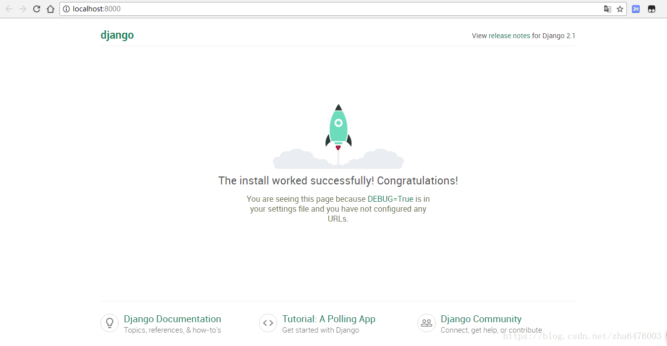Open the release notes link
The width and height of the screenshot is (667, 346).
[x=509, y=36]
